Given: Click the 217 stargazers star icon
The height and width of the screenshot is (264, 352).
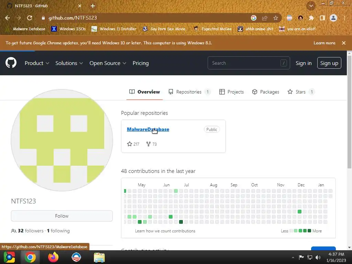Looking at the screenshot, I should pos(130,144).
